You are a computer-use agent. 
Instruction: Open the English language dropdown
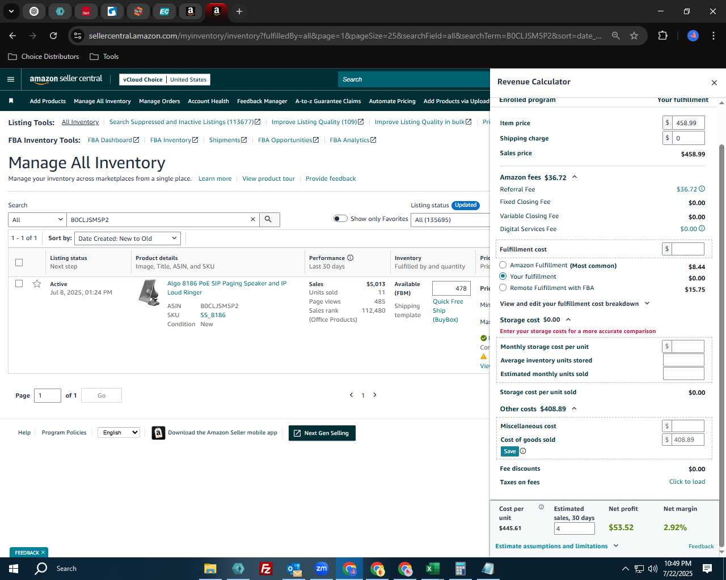119,432
